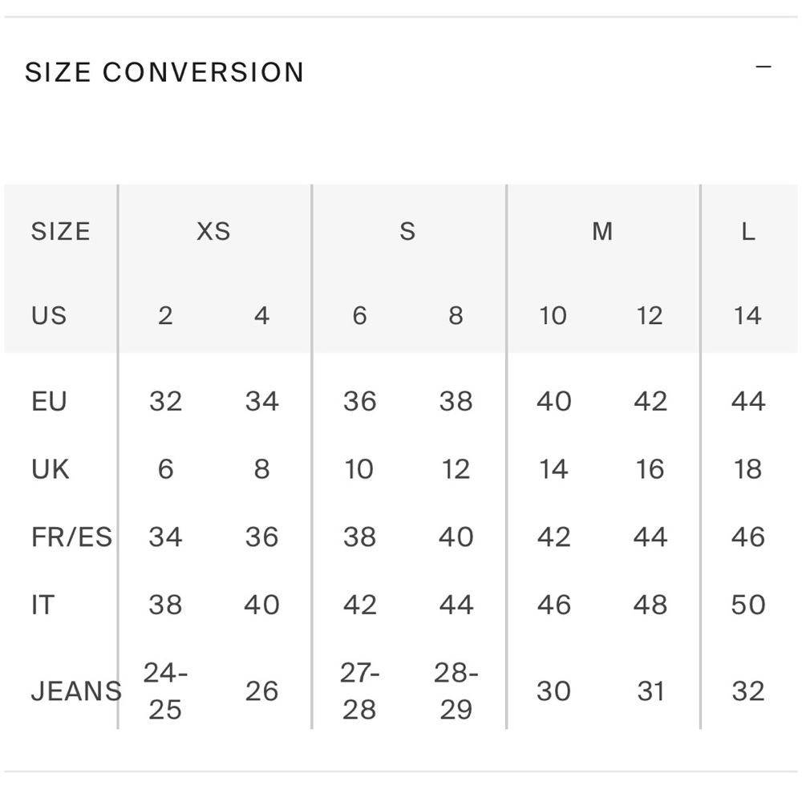Click the FR/ES row label

(71, 537)
